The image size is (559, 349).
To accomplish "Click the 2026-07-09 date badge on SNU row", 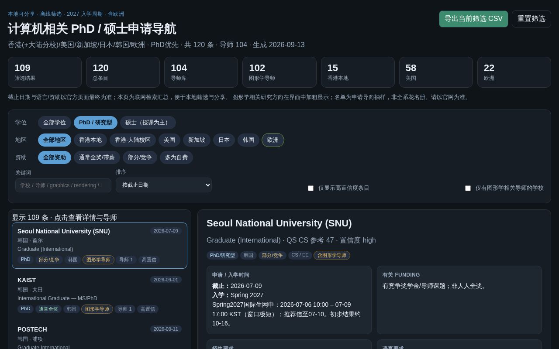I will point(166,231).
